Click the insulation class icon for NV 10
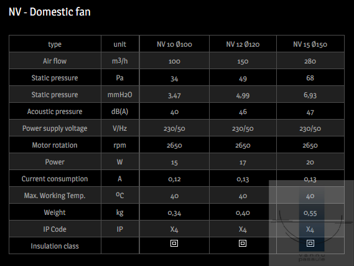The height and width of the screenshot is (266, 354). click(x=174, y=243)
